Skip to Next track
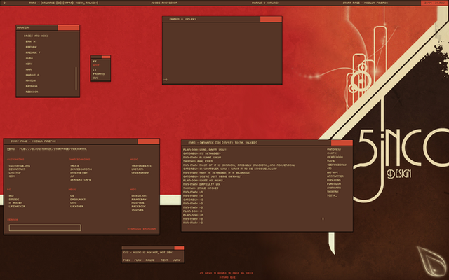 point(164,260)
